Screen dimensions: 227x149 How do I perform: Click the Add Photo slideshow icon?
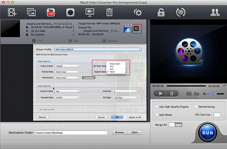pos(31,12)
